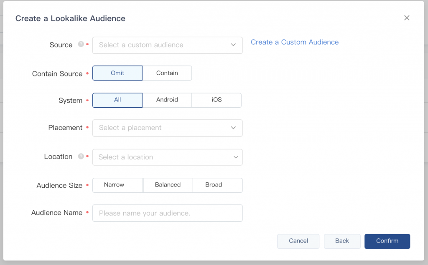Set Audience Size to Balanced

(x=168, y=185)
